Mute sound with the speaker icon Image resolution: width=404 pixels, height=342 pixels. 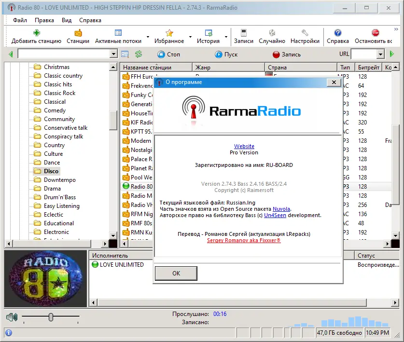tap(12, 317)
